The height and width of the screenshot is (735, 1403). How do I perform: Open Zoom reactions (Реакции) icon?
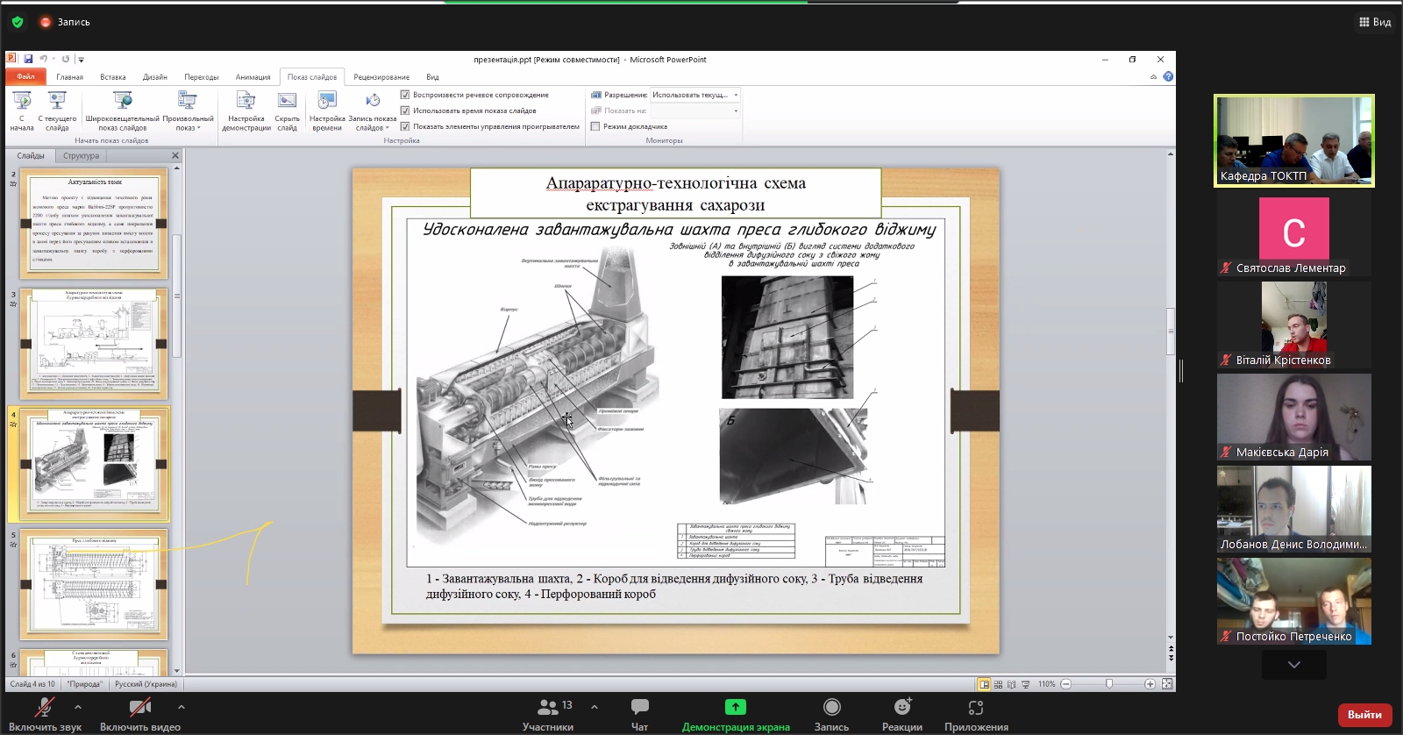click(x=901, y=707)
